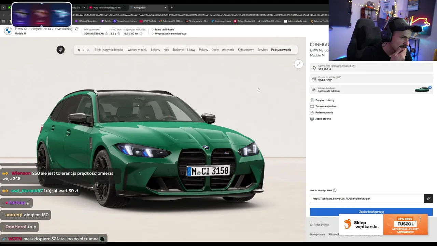This screenshot has width=437, height=246.
Task: Go to the Wariant modelu step
Action: [x=137, y=50]
